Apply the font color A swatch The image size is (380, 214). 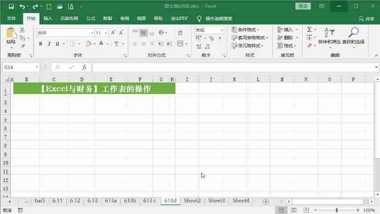[x=101, y=44]
